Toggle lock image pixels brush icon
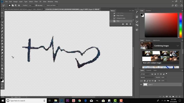184x103 pixels. (147, 81)
